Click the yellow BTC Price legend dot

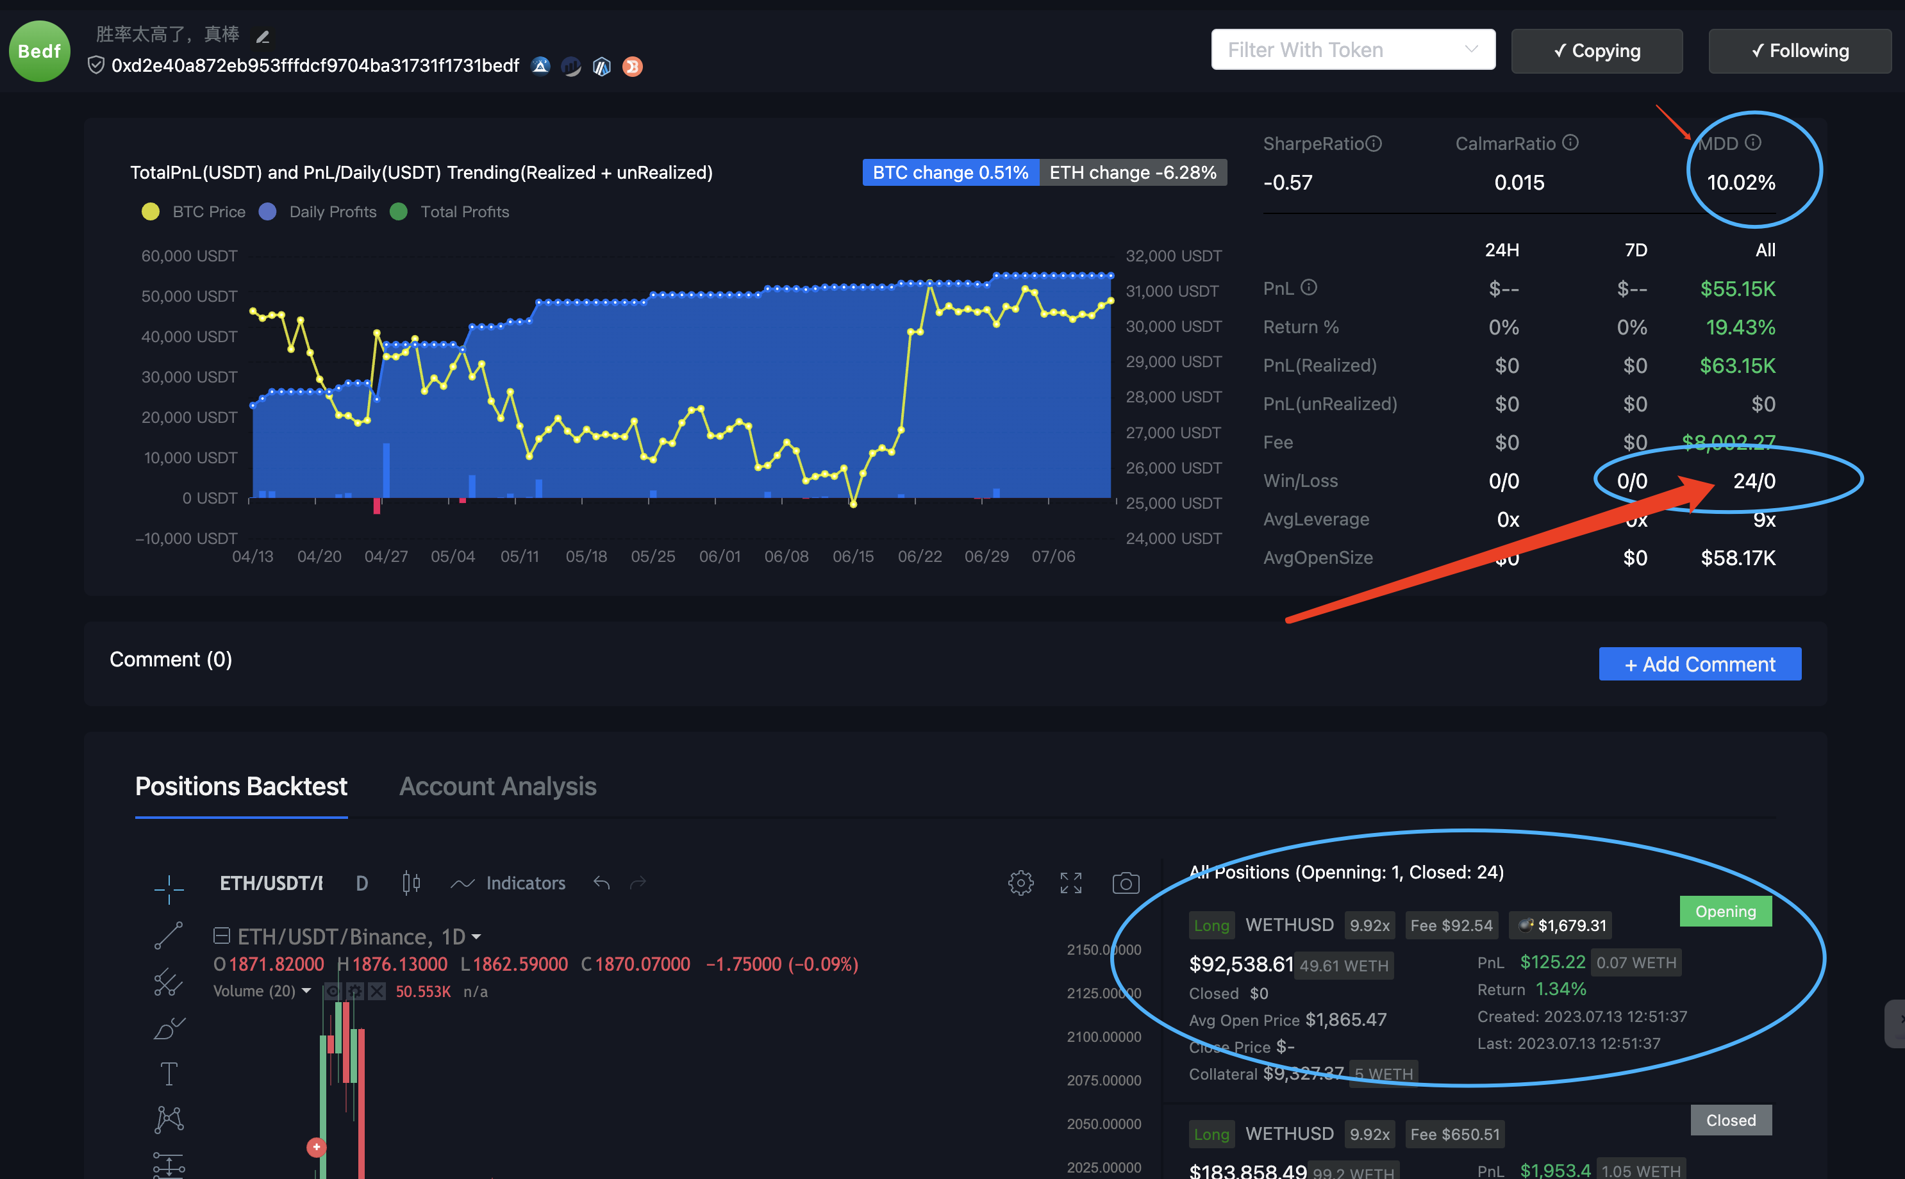point(151,211)
